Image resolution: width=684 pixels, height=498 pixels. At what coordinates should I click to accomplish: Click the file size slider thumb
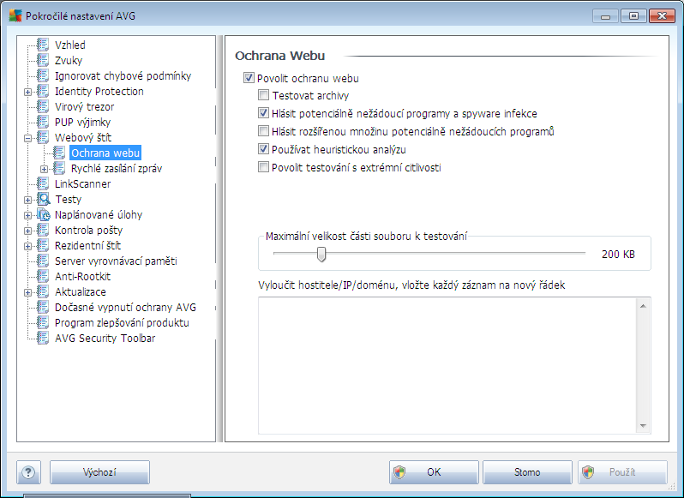click(321, 254)
